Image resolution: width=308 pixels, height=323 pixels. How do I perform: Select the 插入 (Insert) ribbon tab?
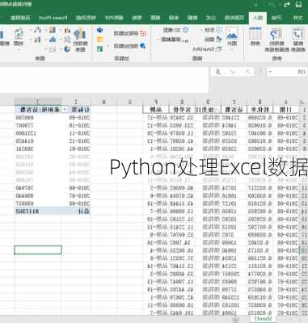point(258,18)
